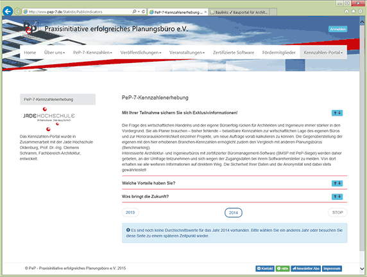Click heading Was bringt die Zukunft?

click(x=145, y=197)
